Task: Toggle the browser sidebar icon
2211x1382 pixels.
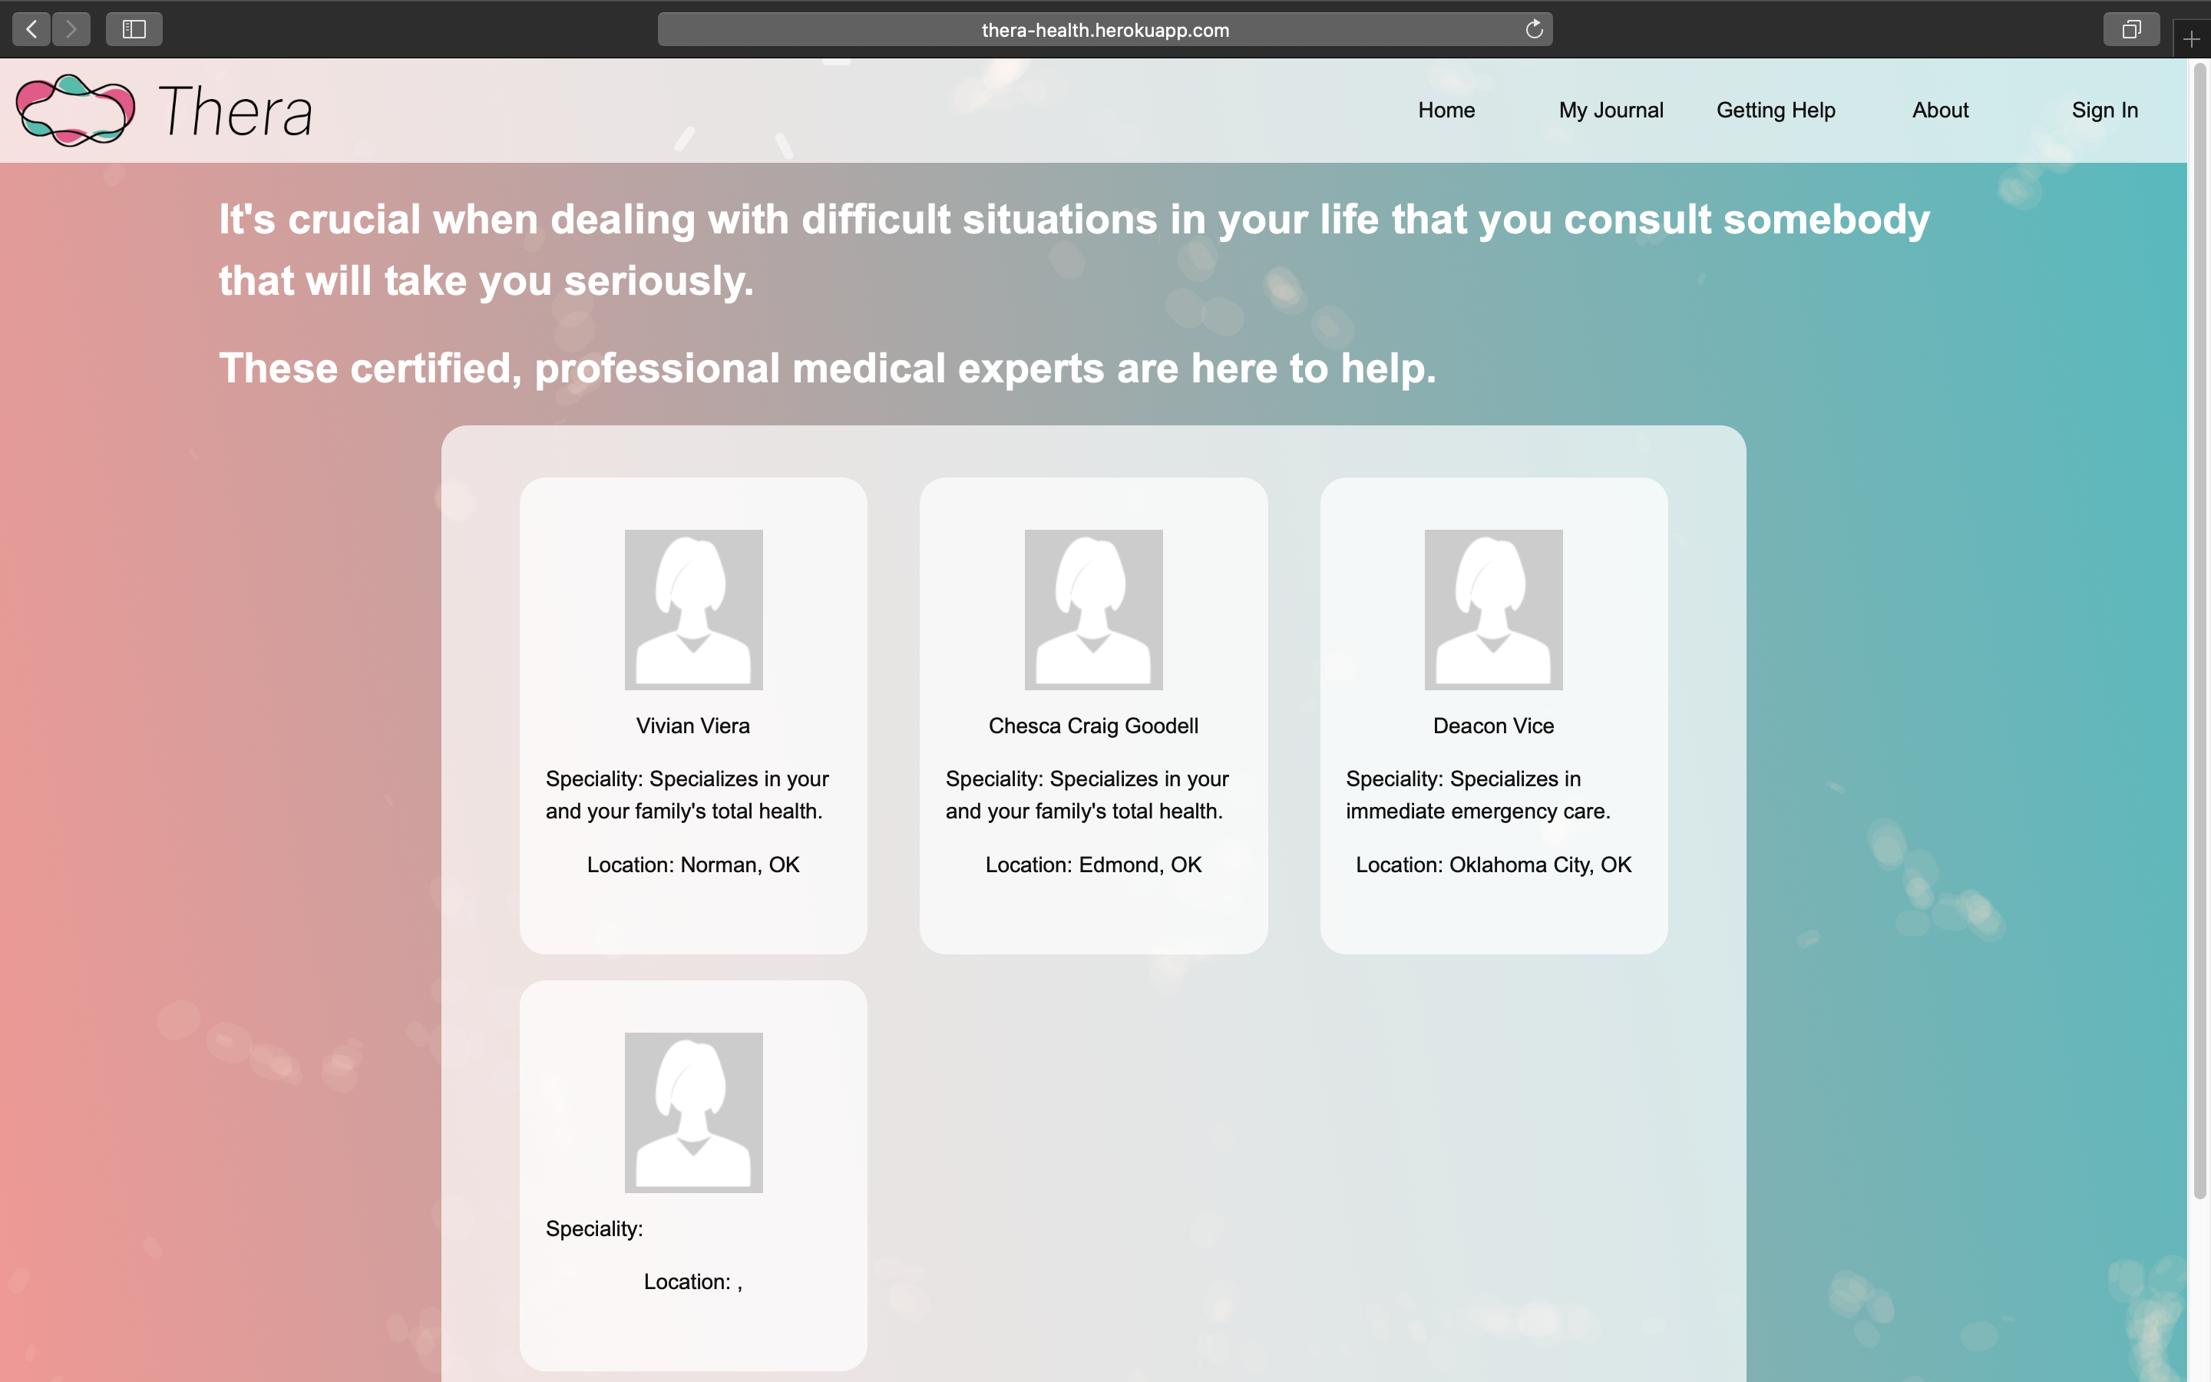Action: pyautogui.click(x=134, y=29)
